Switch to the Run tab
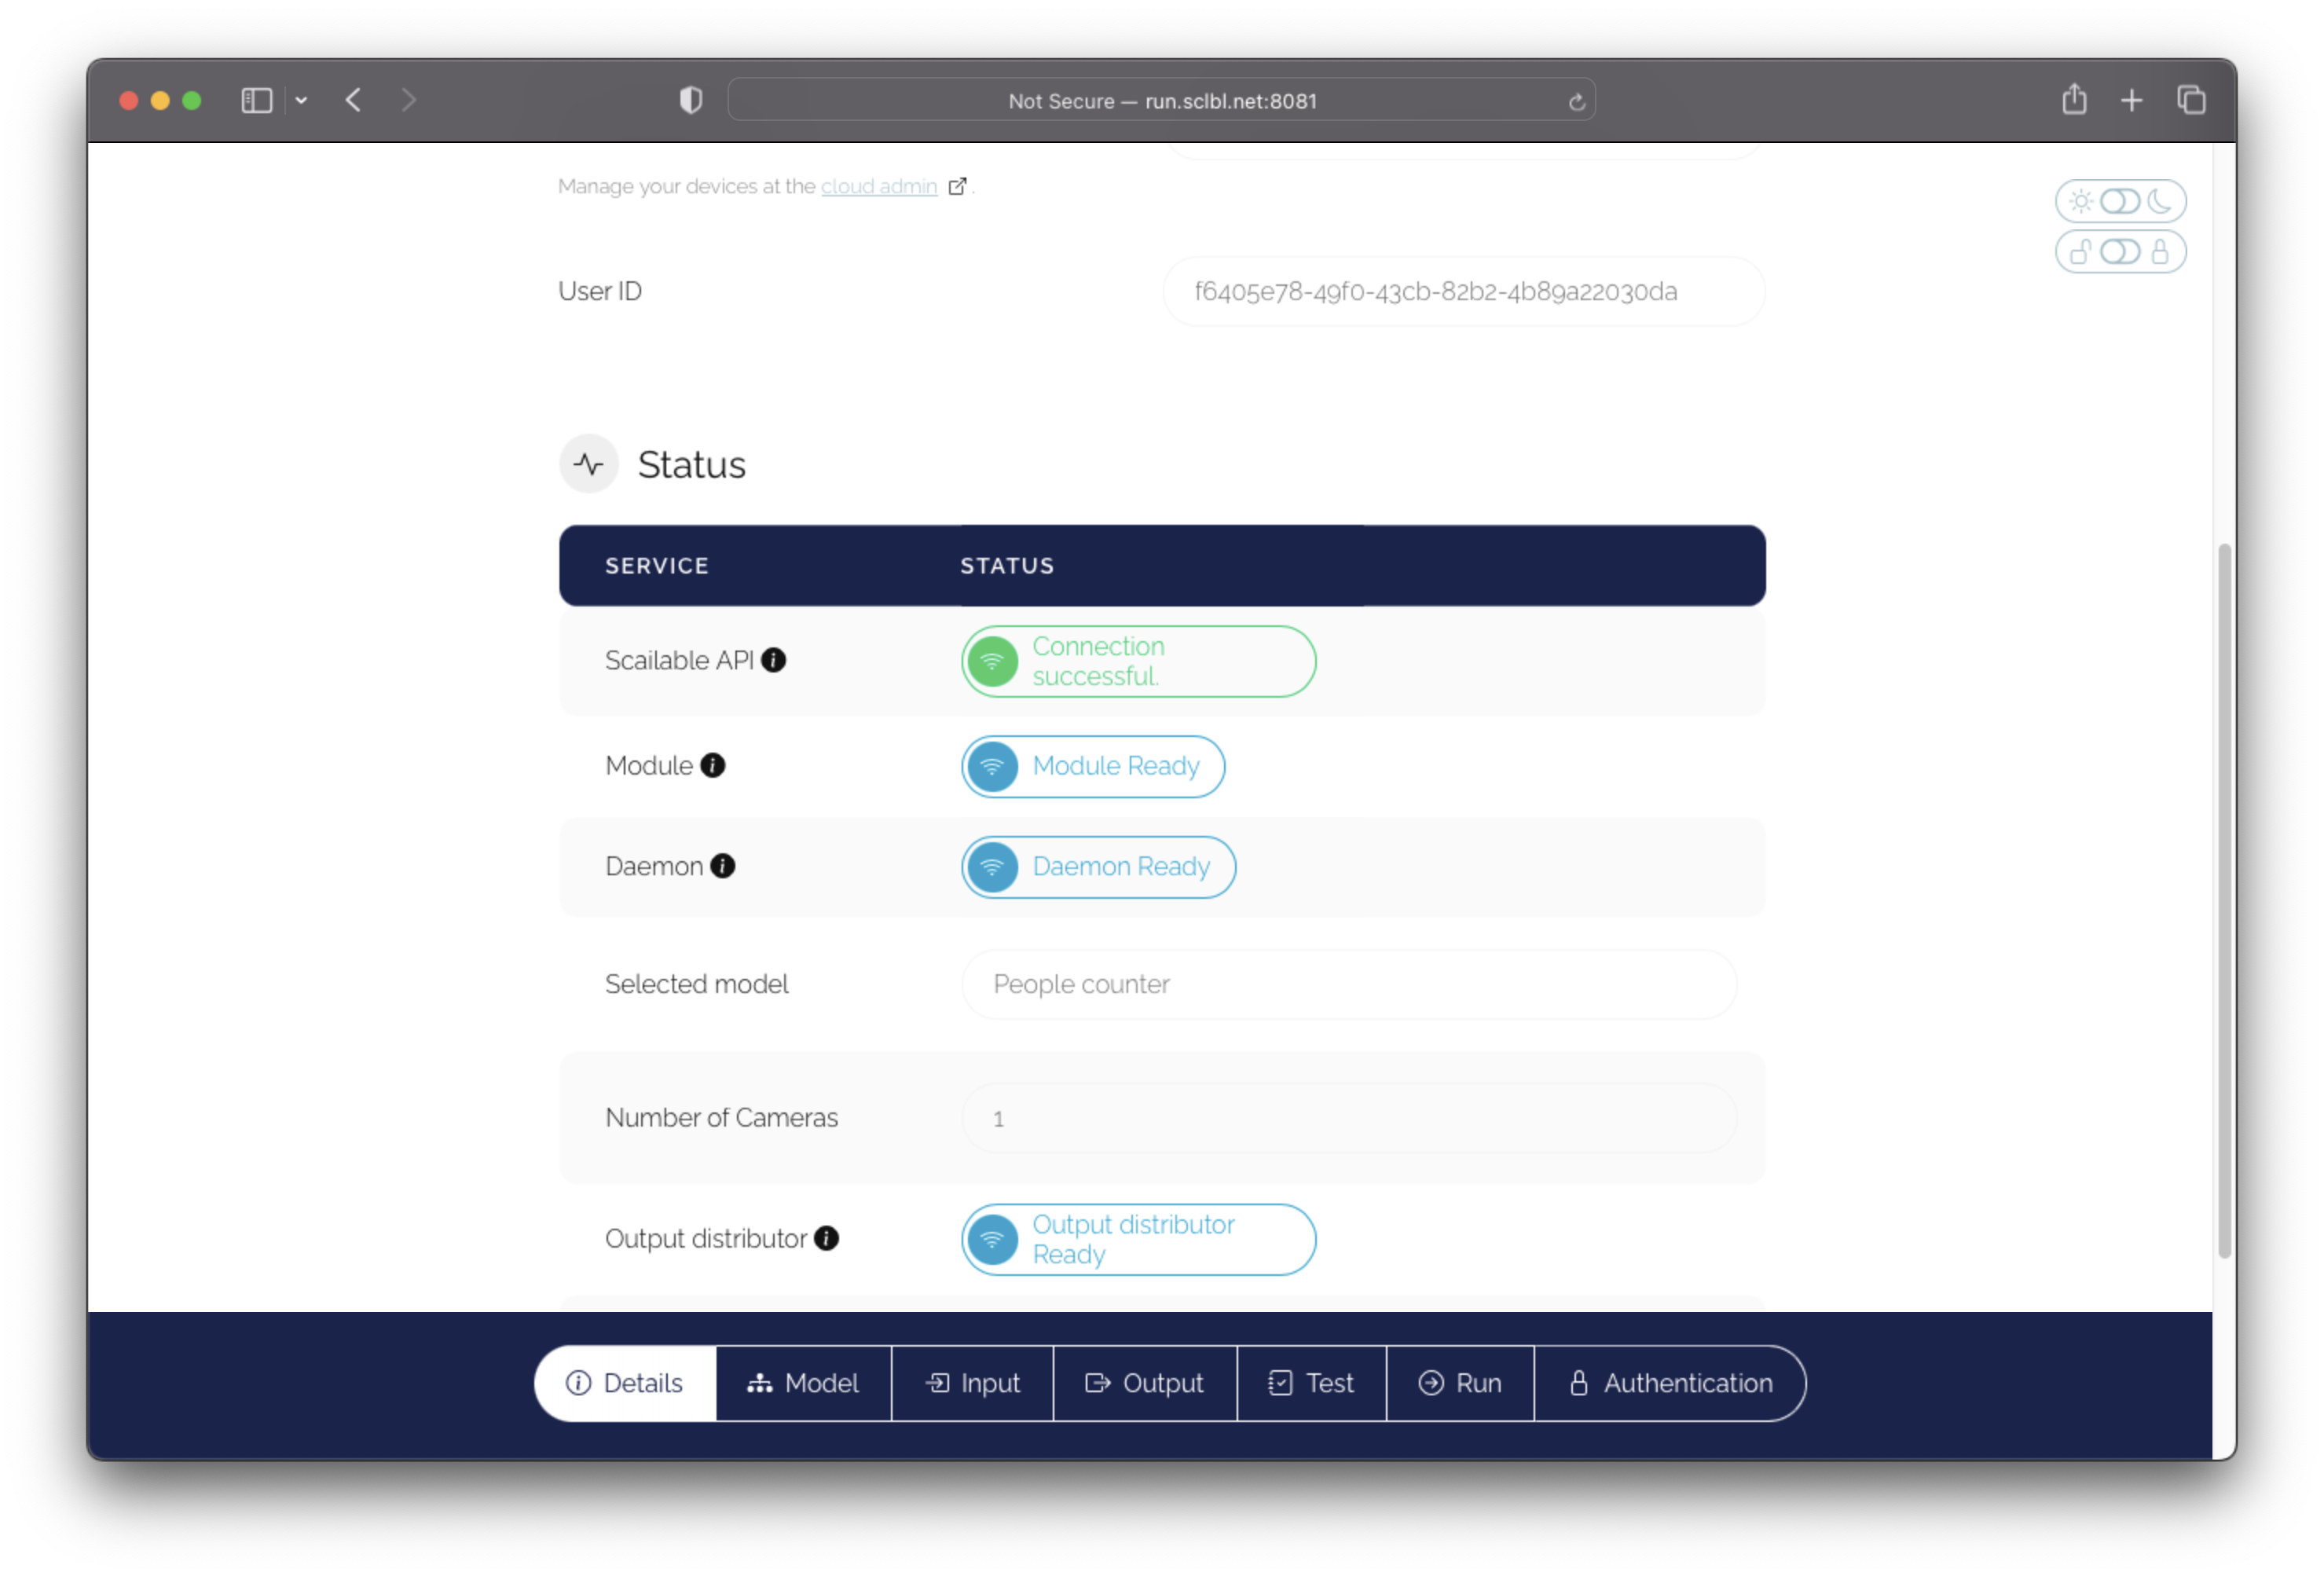This screenshot has height=1576, width=2324. (x=1461, y=1383)
